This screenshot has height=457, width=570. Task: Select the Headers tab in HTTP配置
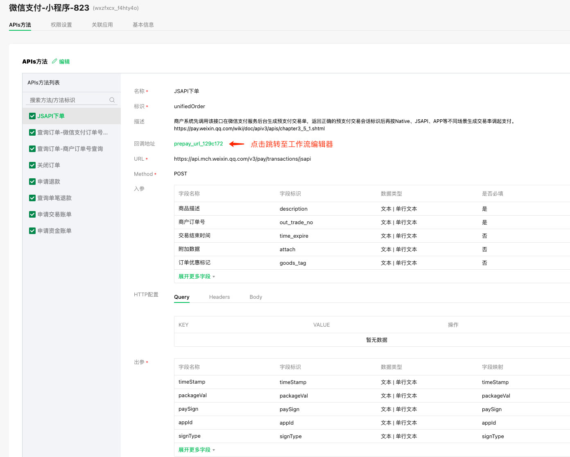pyautogui.click(x=219, y=297)
